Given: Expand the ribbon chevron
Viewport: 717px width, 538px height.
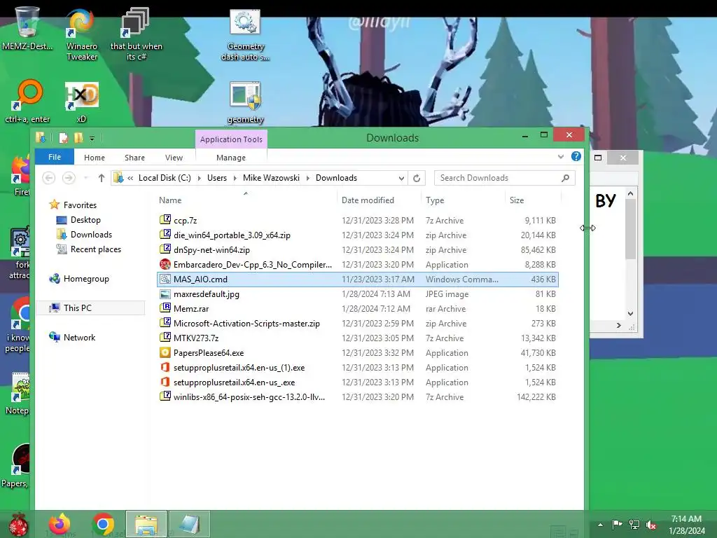Looking at the screenshot, I should coord(561,157).
